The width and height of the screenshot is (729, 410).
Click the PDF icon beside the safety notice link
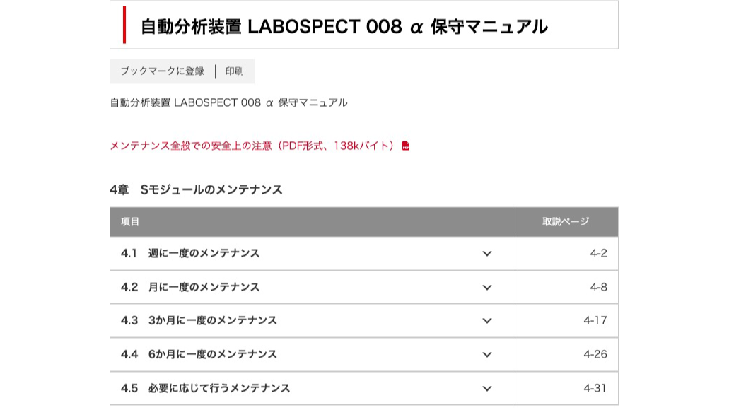click(x=406, y=146)
